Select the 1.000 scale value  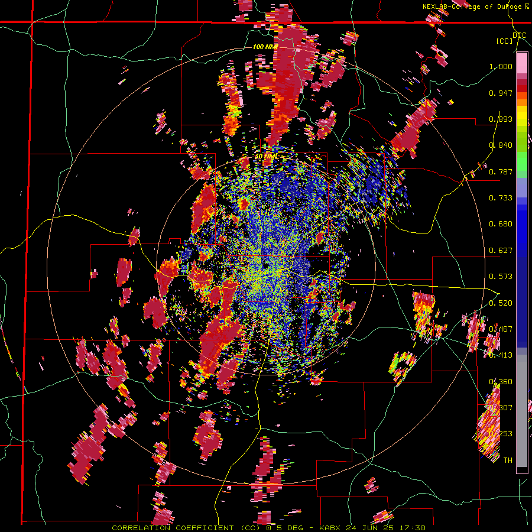[501, 66]
